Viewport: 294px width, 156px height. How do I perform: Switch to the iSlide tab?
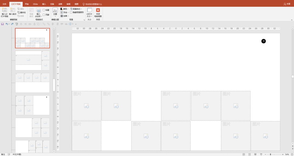click(x=35, y=4)
